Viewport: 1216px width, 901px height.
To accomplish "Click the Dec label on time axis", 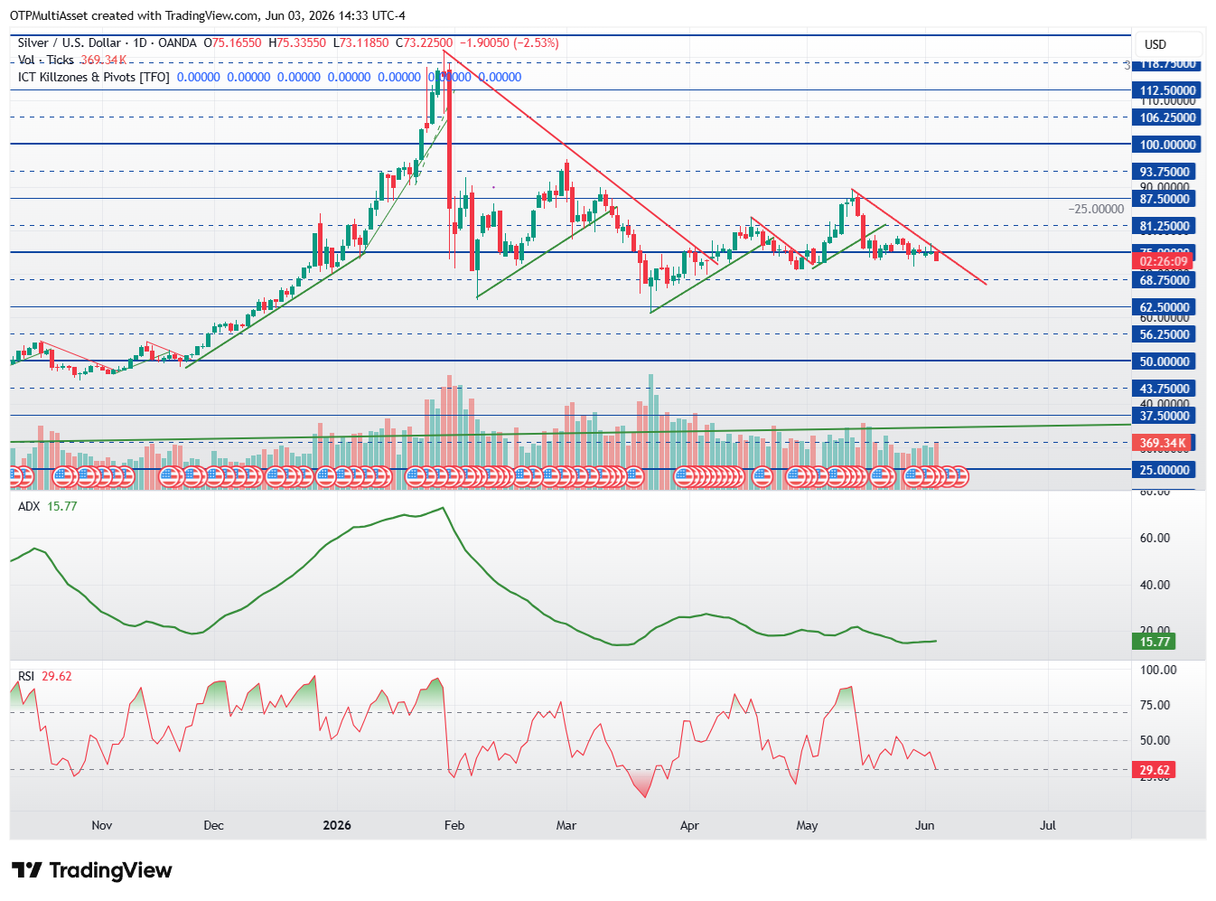I will (x=213, y=825).
